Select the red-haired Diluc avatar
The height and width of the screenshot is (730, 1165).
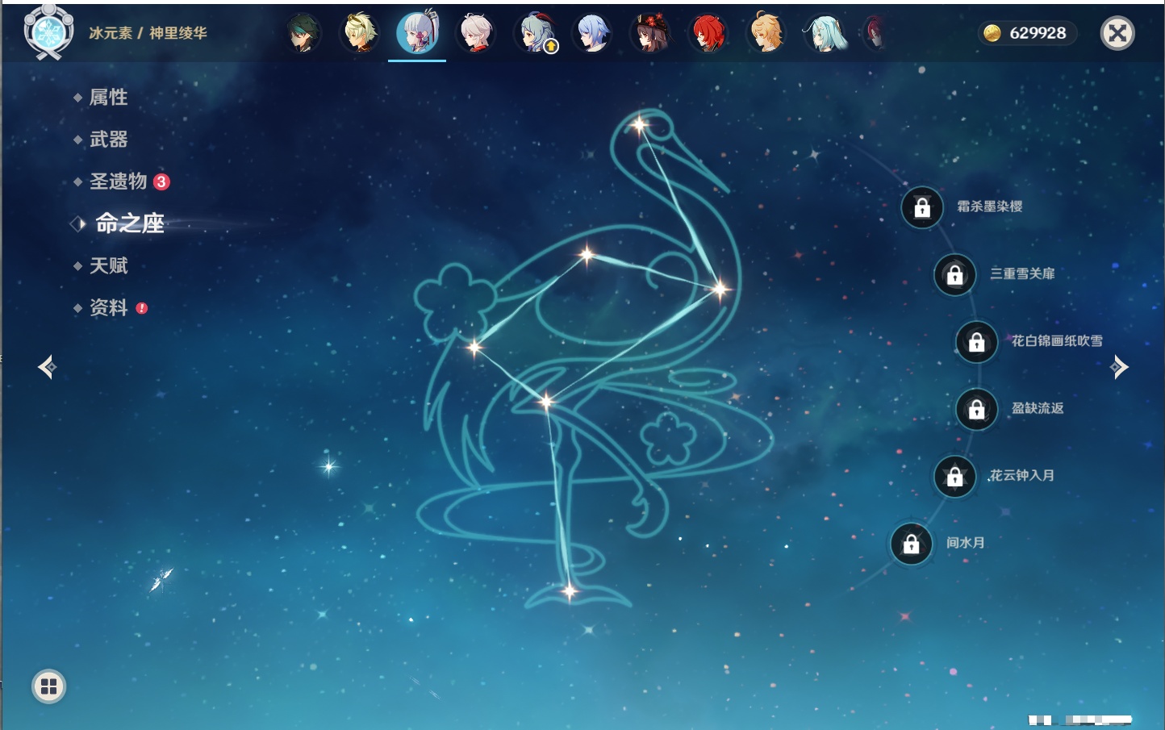point(708,34)
